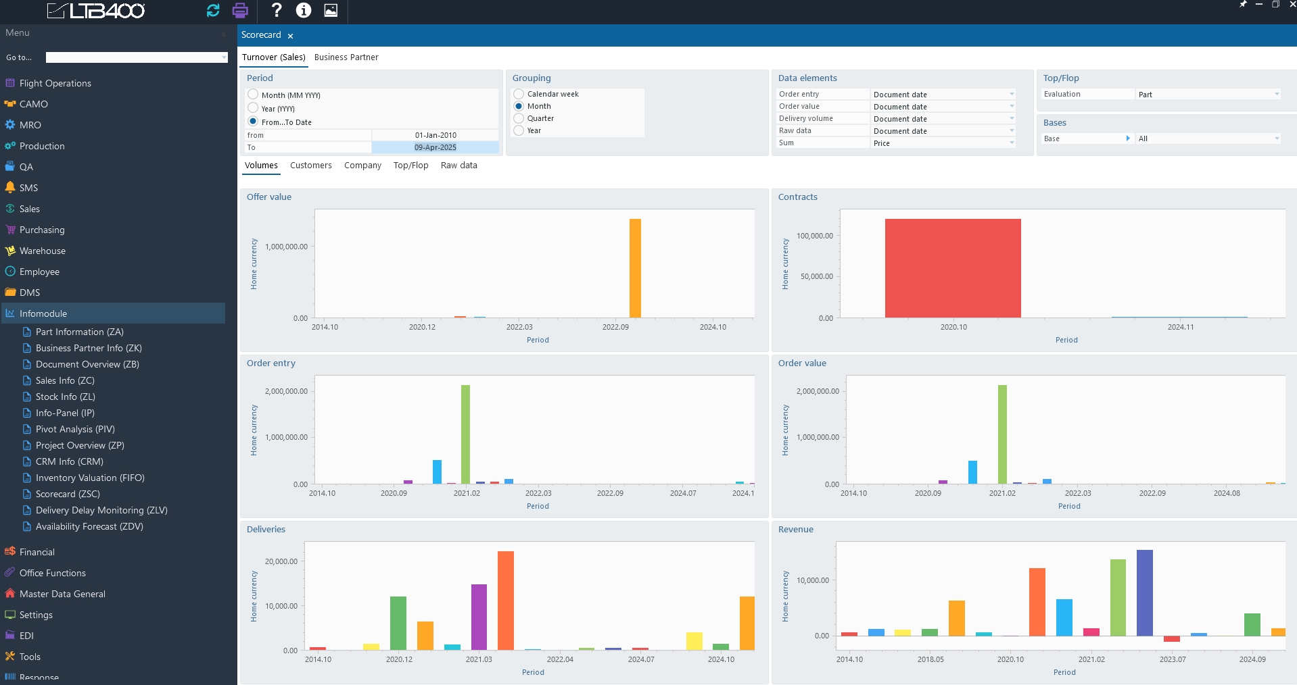
Task: Choose Calendar week grouping option
Action: 519,94
